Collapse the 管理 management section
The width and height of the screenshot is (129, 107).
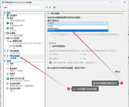click(5, 61)
